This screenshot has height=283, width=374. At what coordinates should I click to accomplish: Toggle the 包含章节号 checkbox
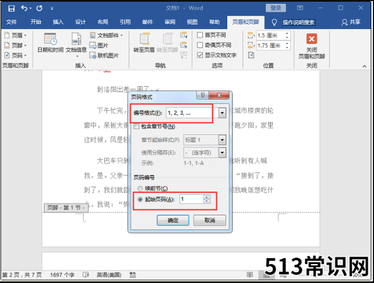[x=136, y=126]
